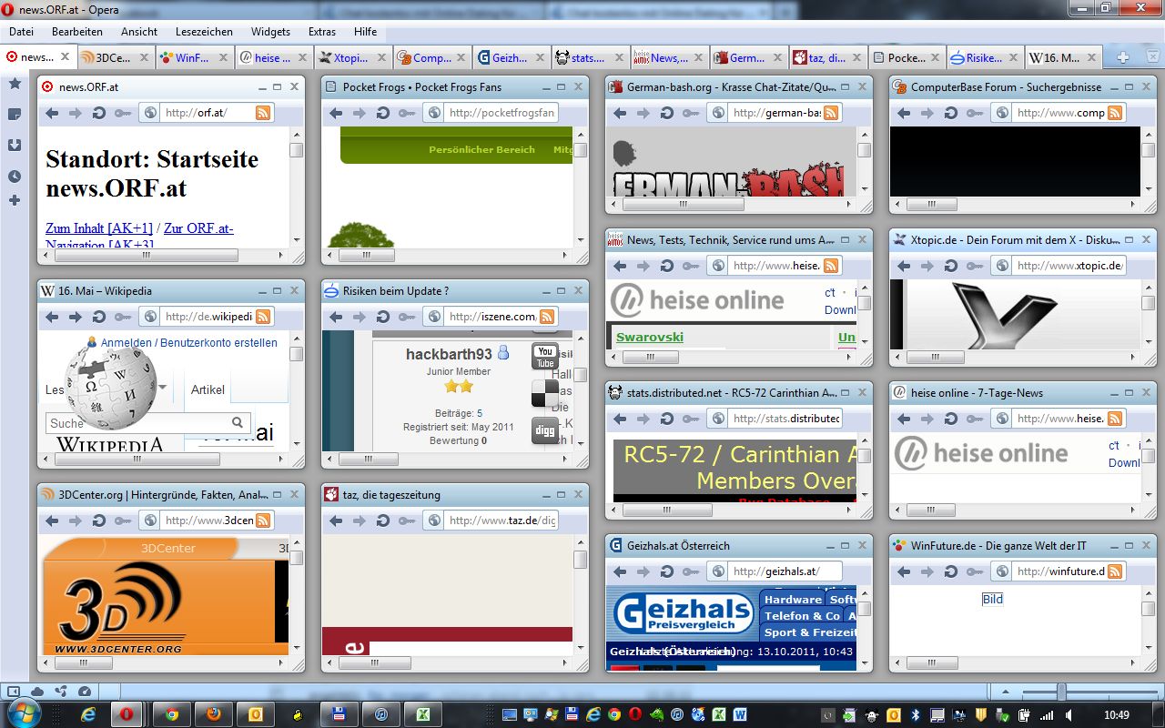Open the Bookmarks star panel in sidebar
1165x728 pixels.
[15, 84]
